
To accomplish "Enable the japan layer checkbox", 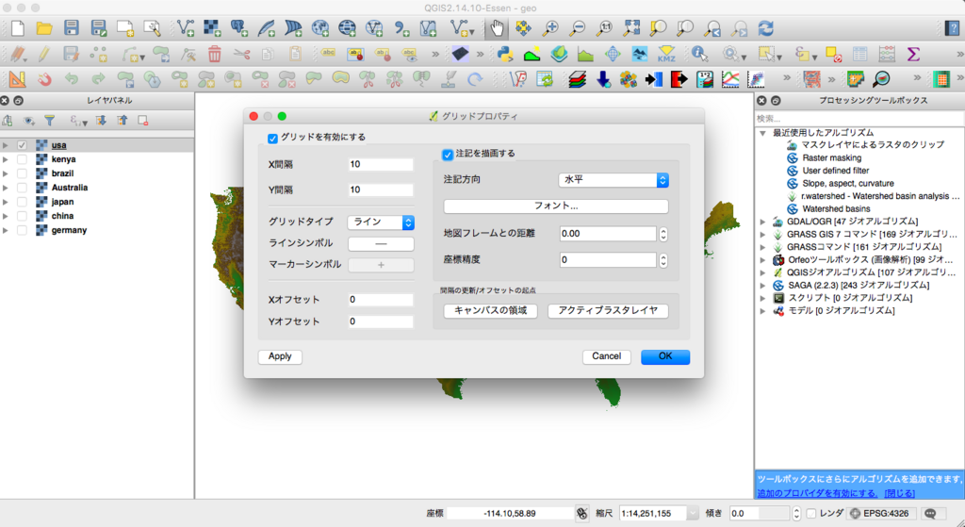I will point(23,202).
